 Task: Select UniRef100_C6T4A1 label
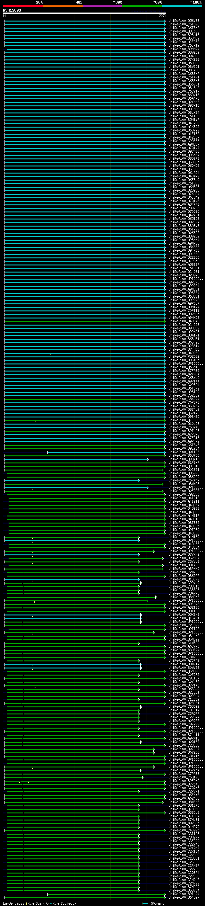(x=184, y=77)
